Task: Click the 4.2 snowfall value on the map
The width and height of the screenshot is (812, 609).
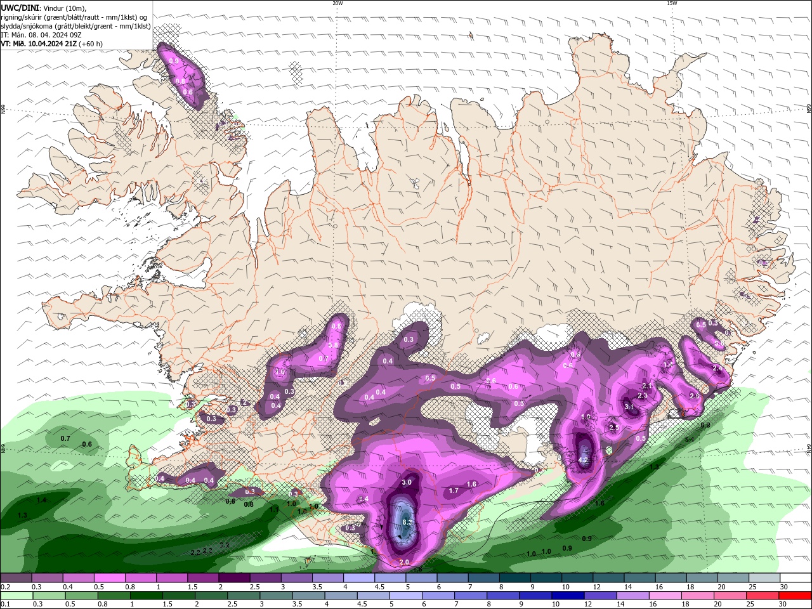Action: [x=584, y=460]
